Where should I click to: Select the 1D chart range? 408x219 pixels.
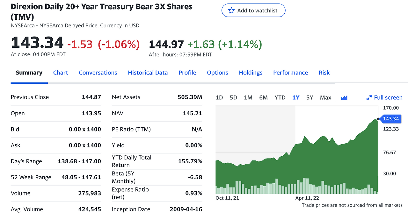click(219, 98)
